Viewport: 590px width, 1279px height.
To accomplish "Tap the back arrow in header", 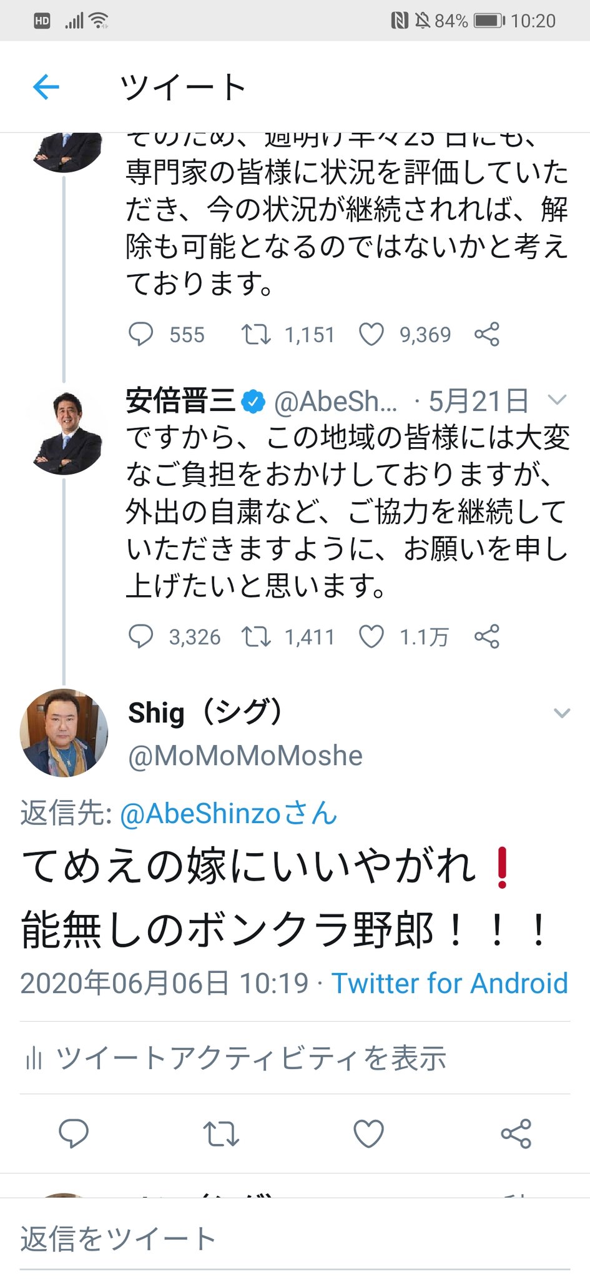I will (x=46, y=86).
